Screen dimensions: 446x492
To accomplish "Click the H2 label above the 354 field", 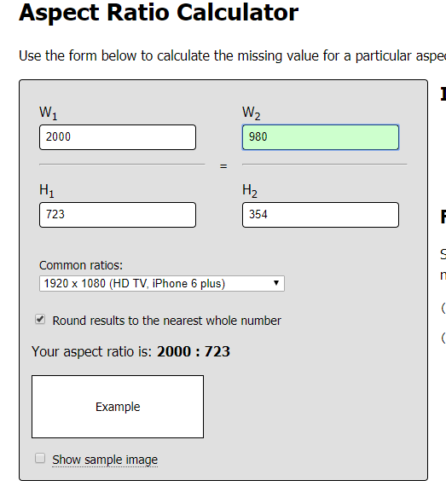I will coord(250,190).
